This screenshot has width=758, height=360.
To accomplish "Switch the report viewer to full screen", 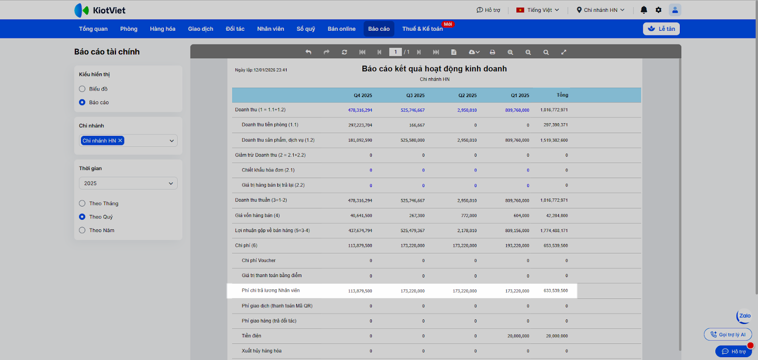I will 564,52.
